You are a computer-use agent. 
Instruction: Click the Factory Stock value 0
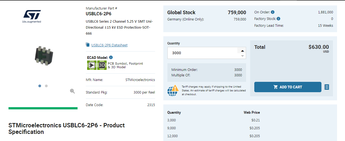pos(332,19)
